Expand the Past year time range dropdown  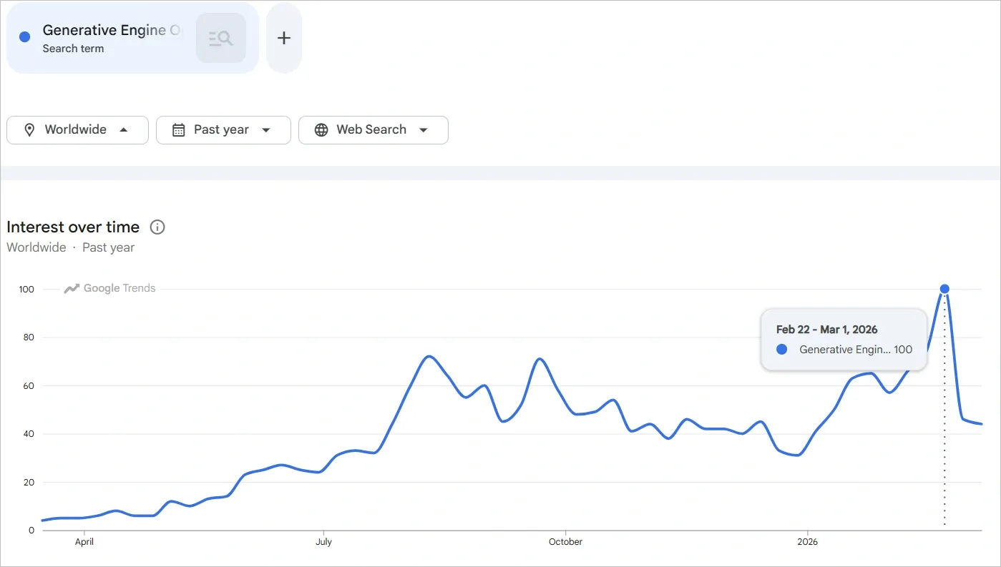[223, 129]
